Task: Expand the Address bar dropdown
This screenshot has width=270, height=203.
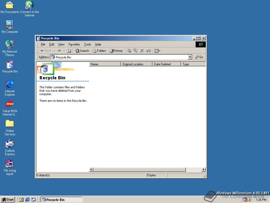Action: pos(190,57)
